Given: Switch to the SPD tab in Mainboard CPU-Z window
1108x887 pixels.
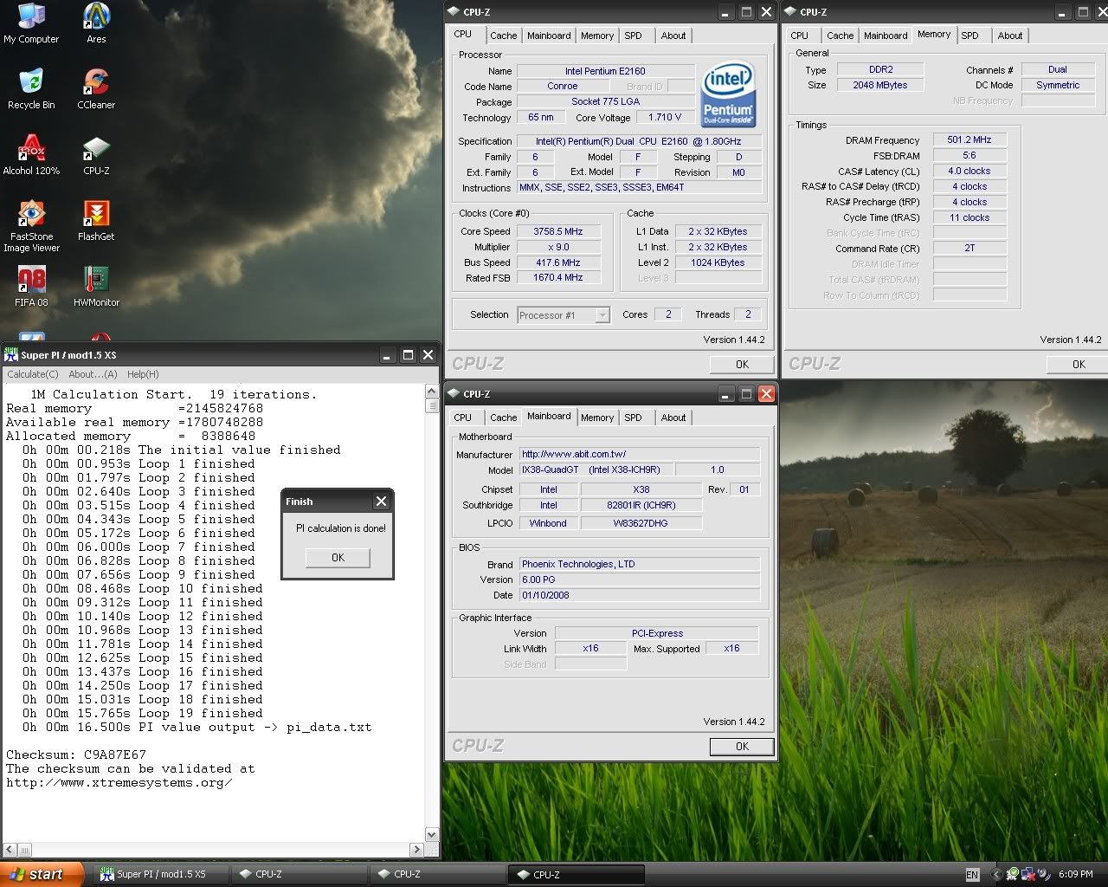Looking at the screenshot, I should pos(633,418).
